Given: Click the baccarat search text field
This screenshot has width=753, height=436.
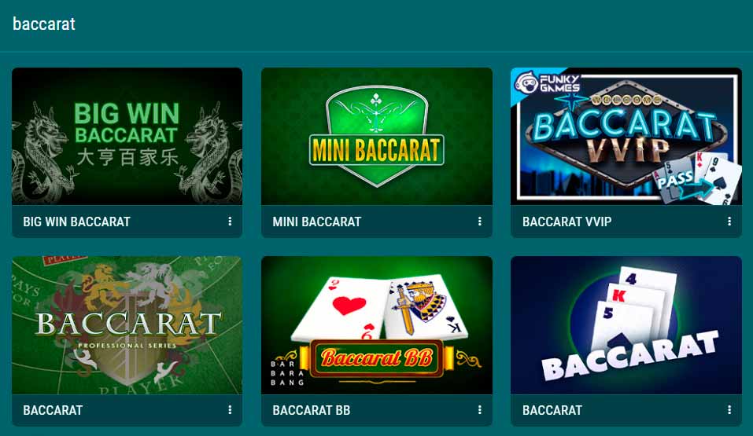Looking at the screenshot, I should (x=376, y=24).
